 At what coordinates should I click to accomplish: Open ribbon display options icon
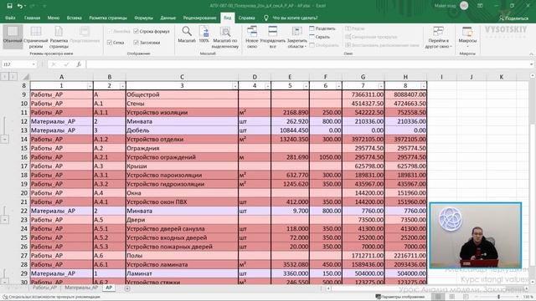(480, 6)
